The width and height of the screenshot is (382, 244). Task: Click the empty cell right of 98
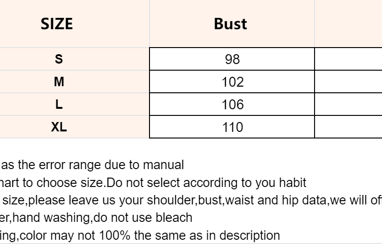[348, 59]
